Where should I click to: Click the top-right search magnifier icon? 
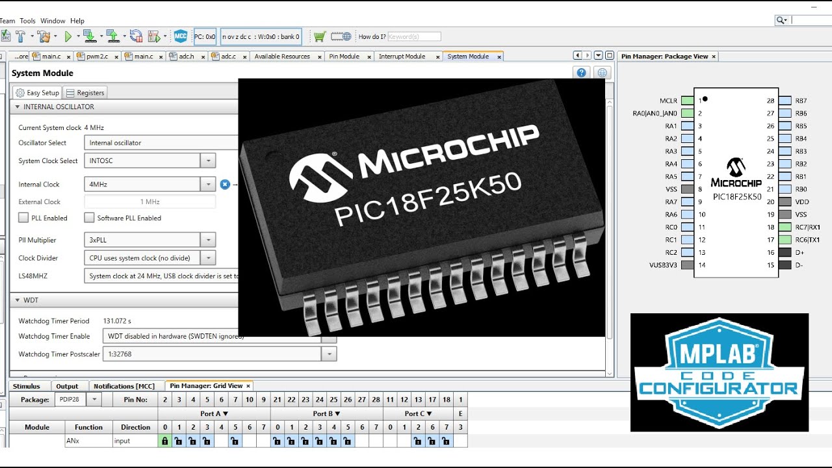pos(783,20)
